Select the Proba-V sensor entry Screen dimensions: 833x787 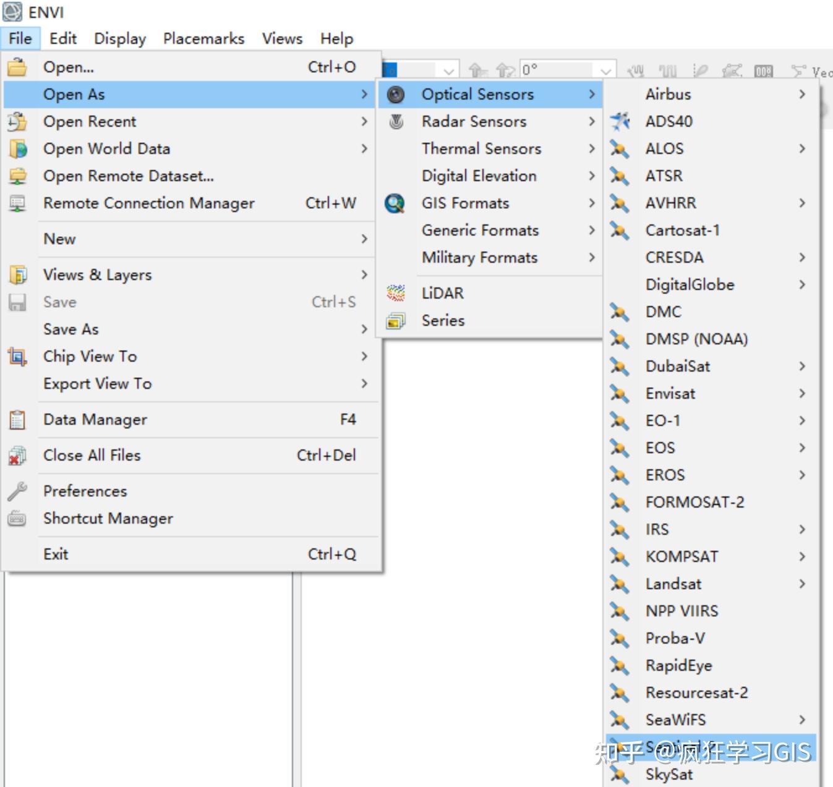(712, 638)
